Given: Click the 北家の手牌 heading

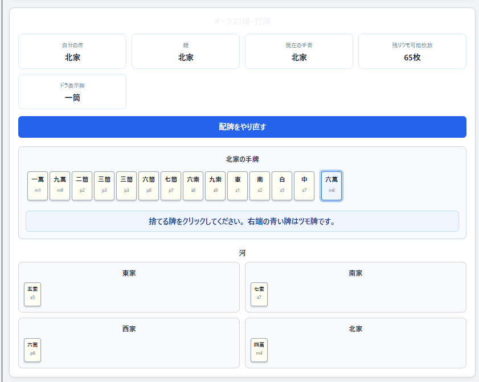Looking at the screenshot, I should click(242, 159).
